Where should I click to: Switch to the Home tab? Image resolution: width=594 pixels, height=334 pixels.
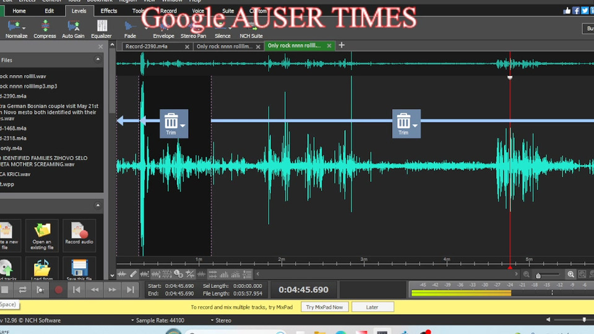(x=19, y=11)
